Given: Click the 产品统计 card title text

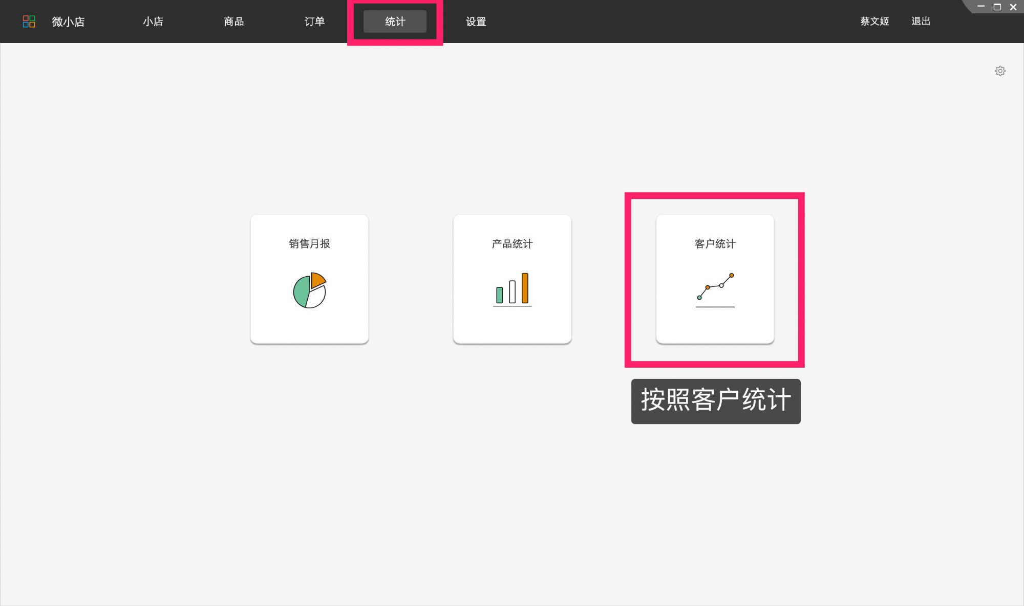Looking at the screenshot, I should pyautogui.click(x=511, y=244).
